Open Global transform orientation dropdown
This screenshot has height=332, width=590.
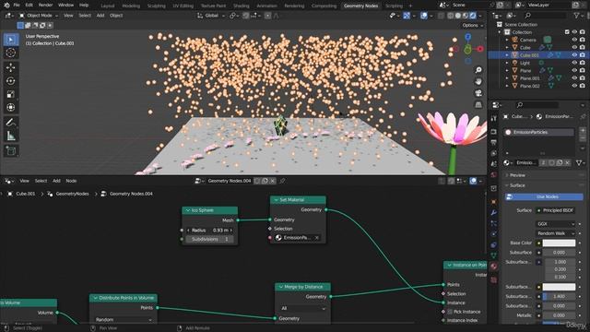click(x=211, y=16)
